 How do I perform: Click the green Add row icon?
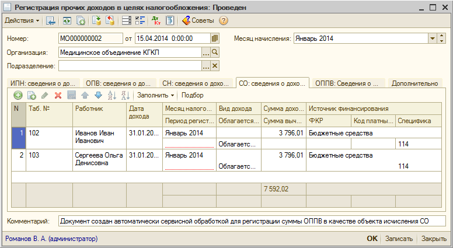pyautogui.click(x=18, y=95)
